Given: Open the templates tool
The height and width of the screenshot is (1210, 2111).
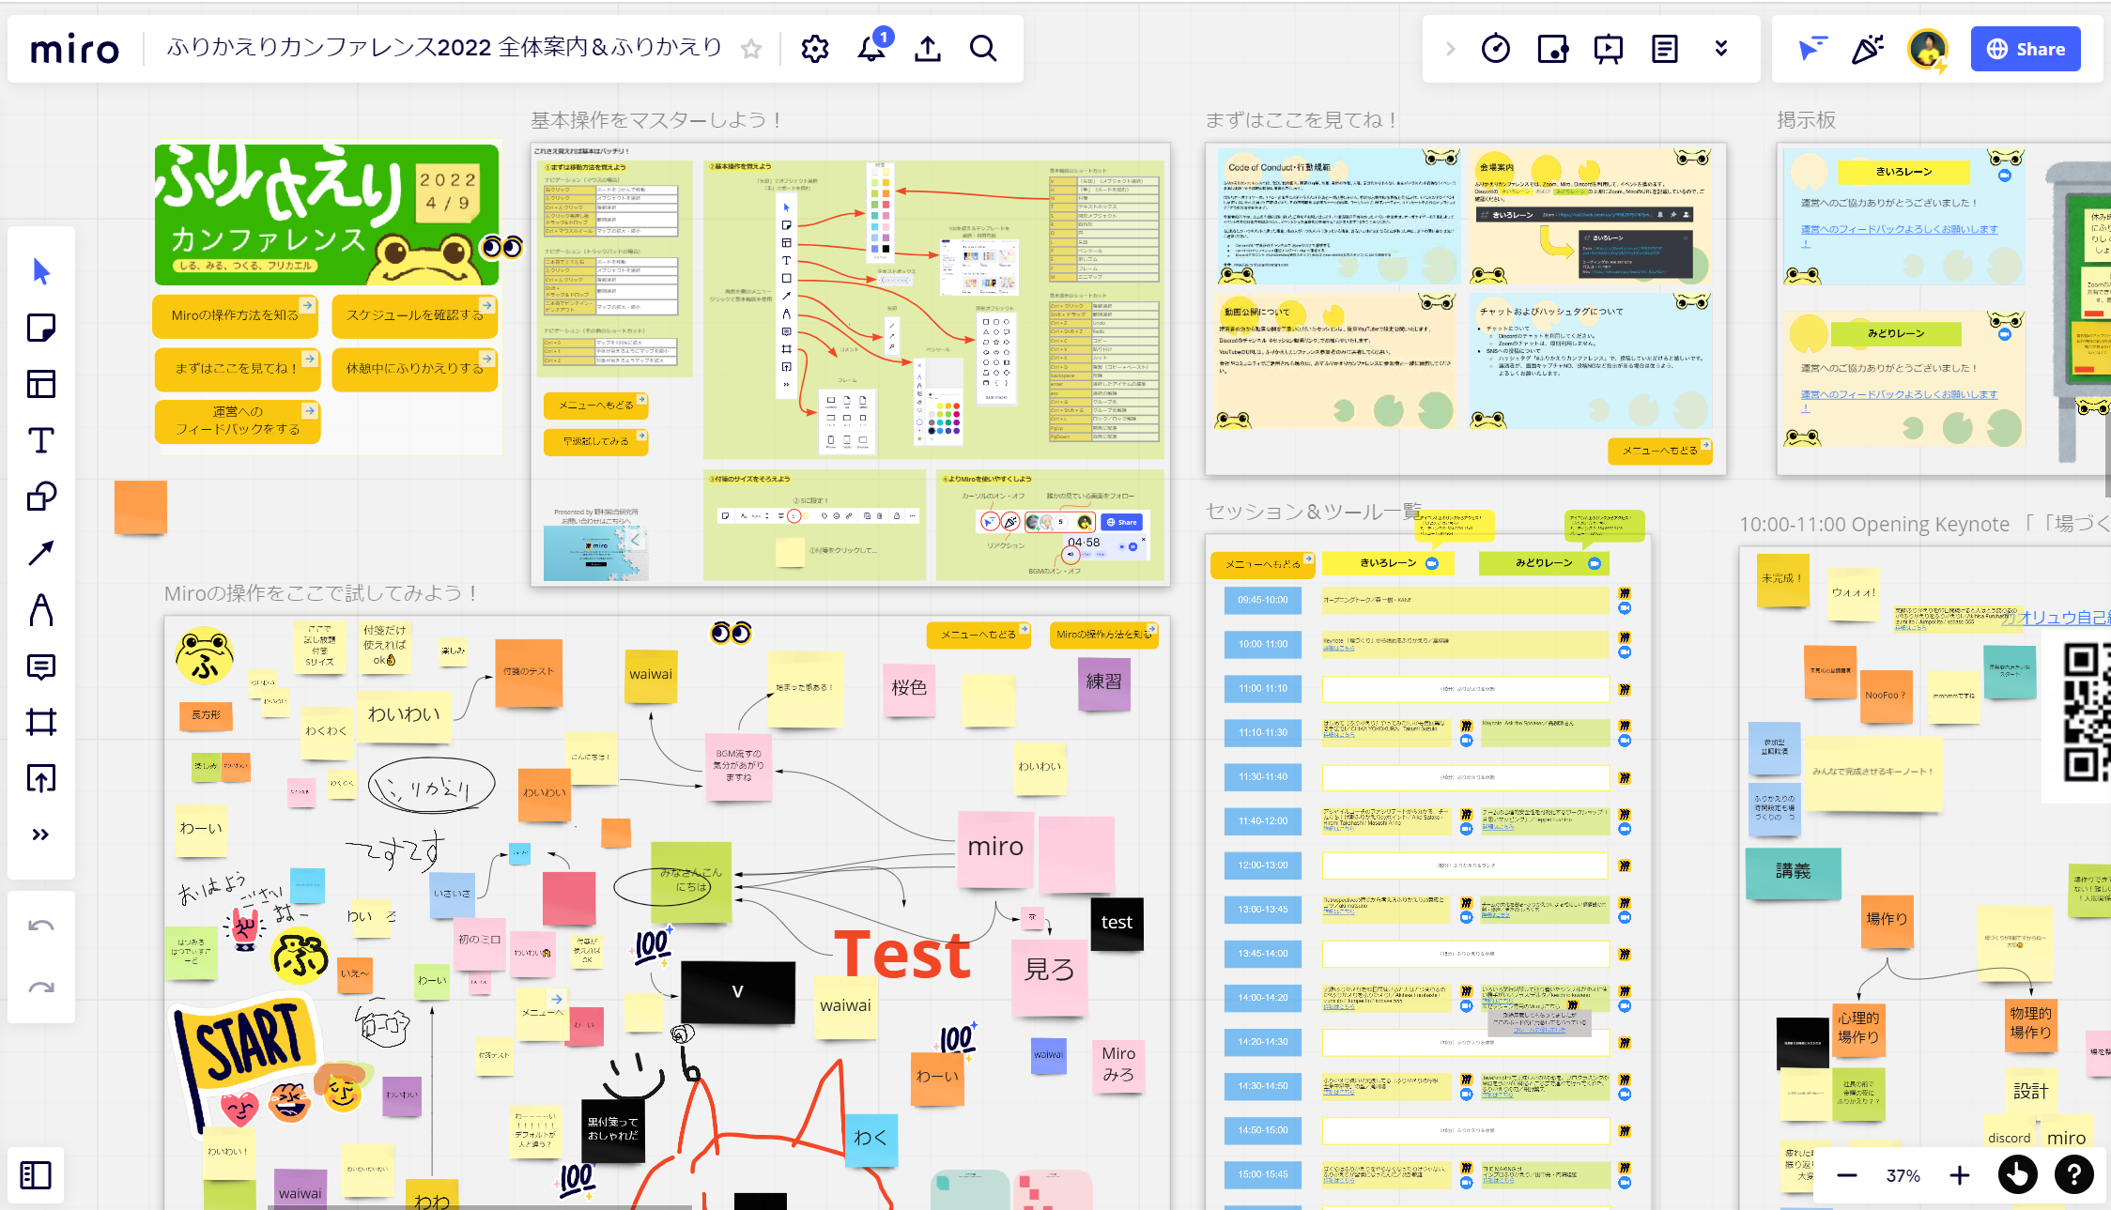Looking at the screenshot, I should click(x=41, y=384).
